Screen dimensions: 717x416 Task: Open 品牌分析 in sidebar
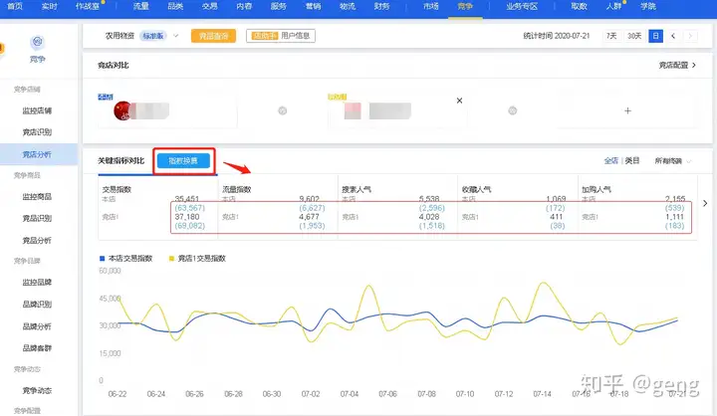[37, 326]
